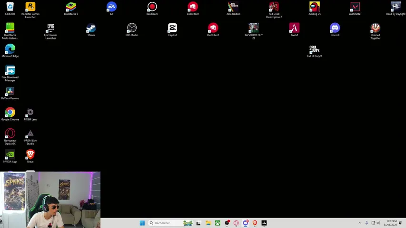Click PRISM Live Studio icon
406x228 pixels.
click(x=30, y=136)
